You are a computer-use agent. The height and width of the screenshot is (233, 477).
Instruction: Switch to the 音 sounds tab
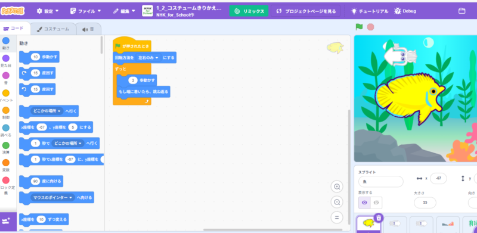click(x=88, y=29)
